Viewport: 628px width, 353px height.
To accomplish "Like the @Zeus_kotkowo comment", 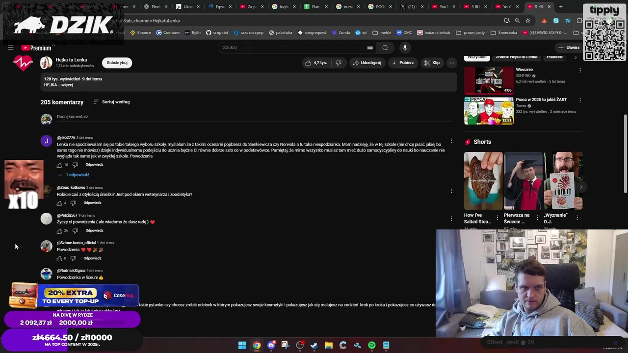I will (x=59, y=203).
